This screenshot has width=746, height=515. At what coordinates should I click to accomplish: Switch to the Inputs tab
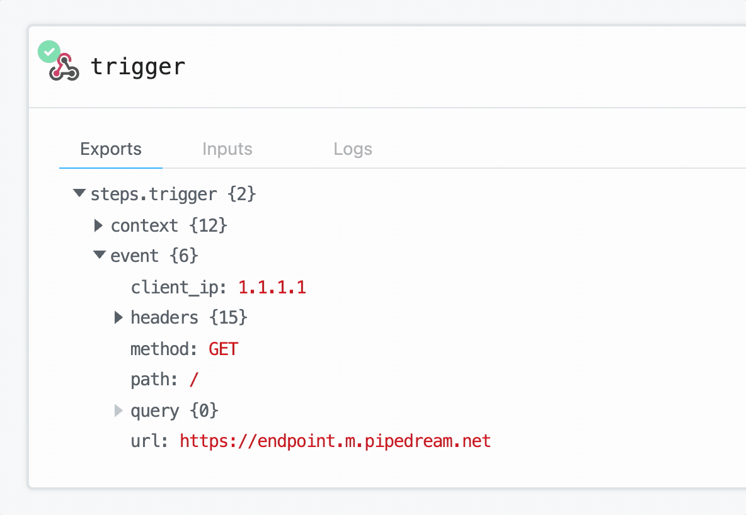pyautogui.click(x=227, y=149)
